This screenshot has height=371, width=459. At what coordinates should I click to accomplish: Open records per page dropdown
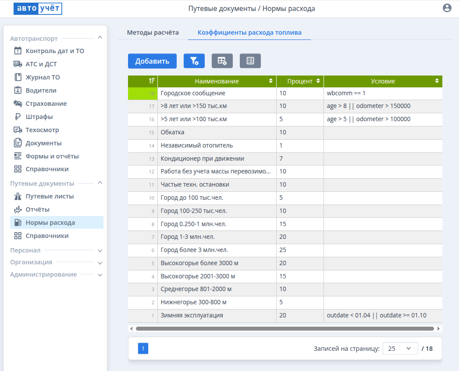400,349
